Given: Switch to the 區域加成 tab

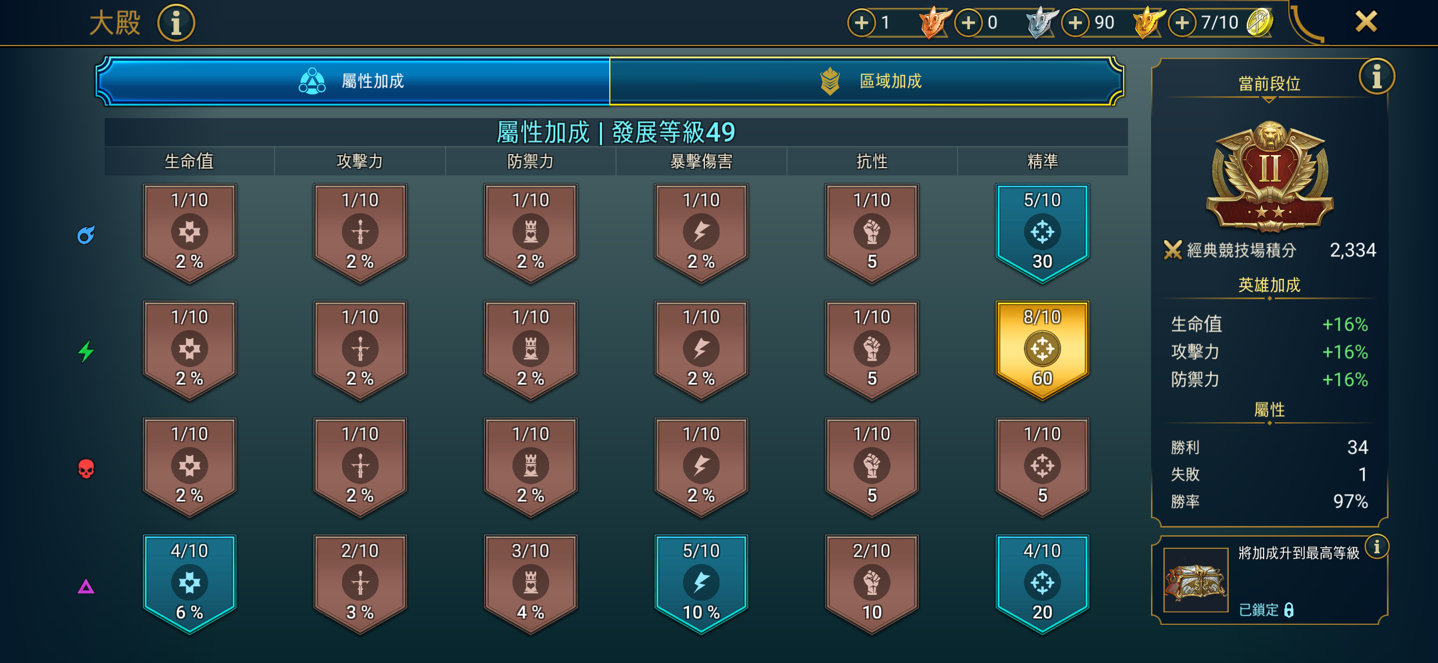Looking at the screenshot, I should tap(866, 81).
